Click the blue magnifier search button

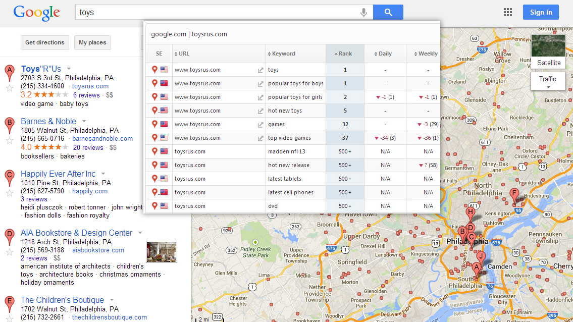(x=388, y=13)
